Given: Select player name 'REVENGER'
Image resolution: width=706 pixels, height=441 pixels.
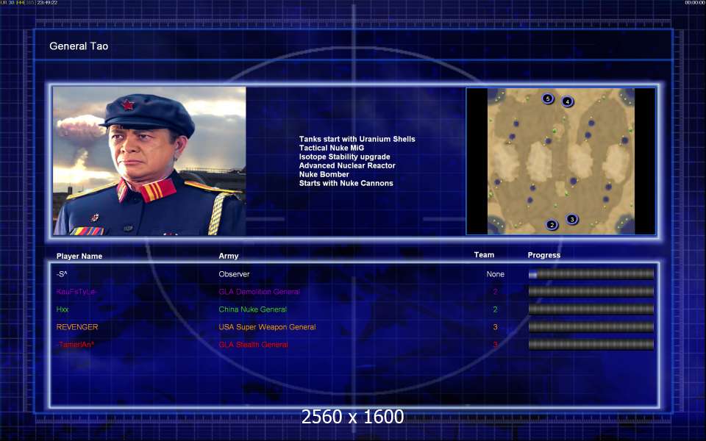Looking at the screenshot, I should [77, 327].
